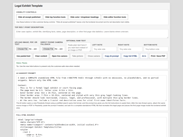The height and width of the screenshot is (137, 183).
Task: Click the AI prompt textarea resize handle
Action: pos(166,100)
